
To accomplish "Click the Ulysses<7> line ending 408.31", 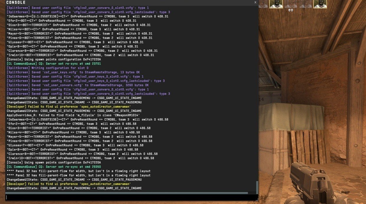I will (x=75, y=42).
